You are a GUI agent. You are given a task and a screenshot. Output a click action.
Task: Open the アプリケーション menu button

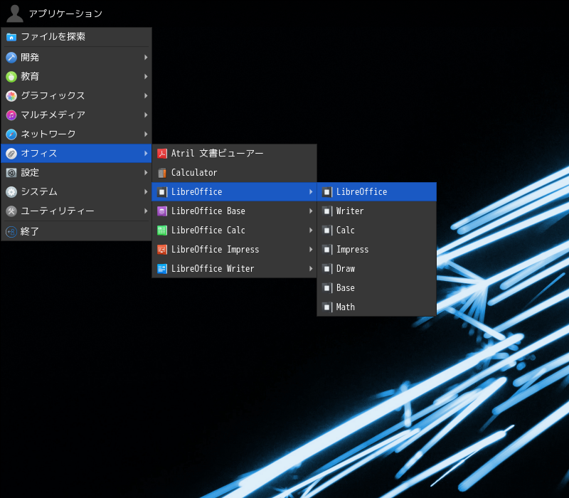[55, 14]
